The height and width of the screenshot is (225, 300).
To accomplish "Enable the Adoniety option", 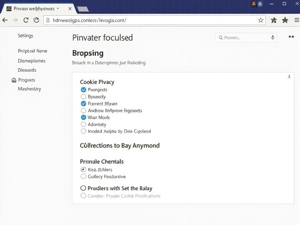I will point(84,124).
